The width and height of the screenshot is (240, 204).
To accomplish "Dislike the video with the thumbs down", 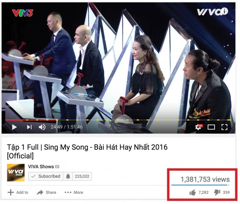I will [x=217, y=192].
